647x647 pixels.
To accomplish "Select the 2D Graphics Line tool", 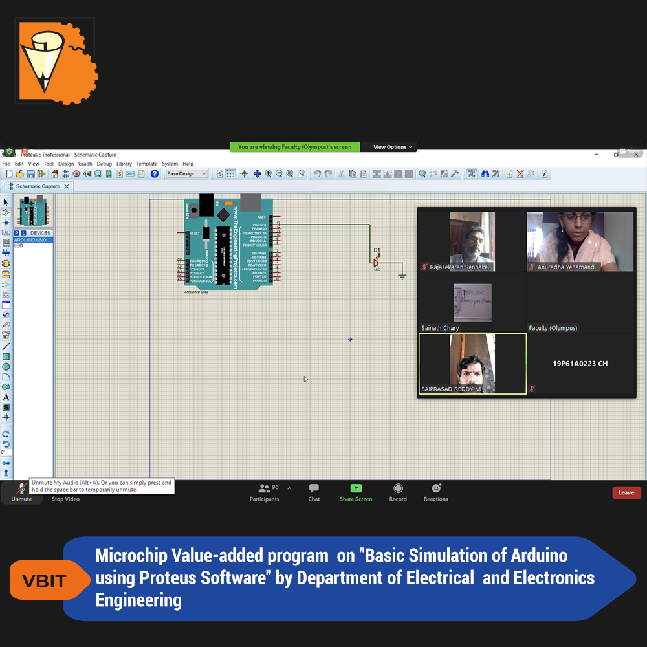I will (x=6, y=347).
